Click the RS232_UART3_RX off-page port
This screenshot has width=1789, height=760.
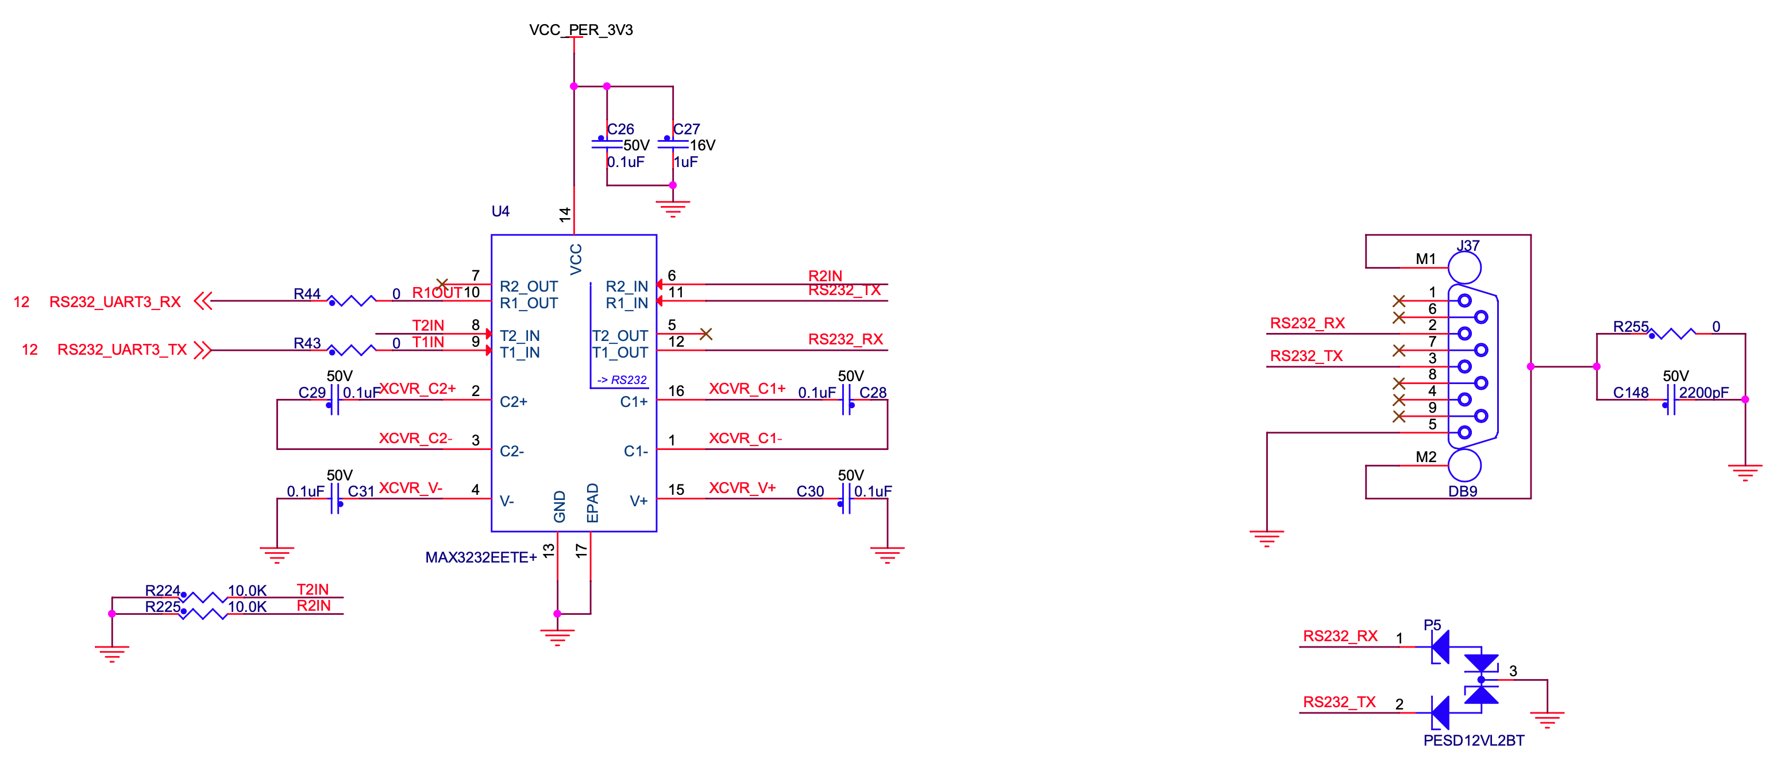(203, 301)
